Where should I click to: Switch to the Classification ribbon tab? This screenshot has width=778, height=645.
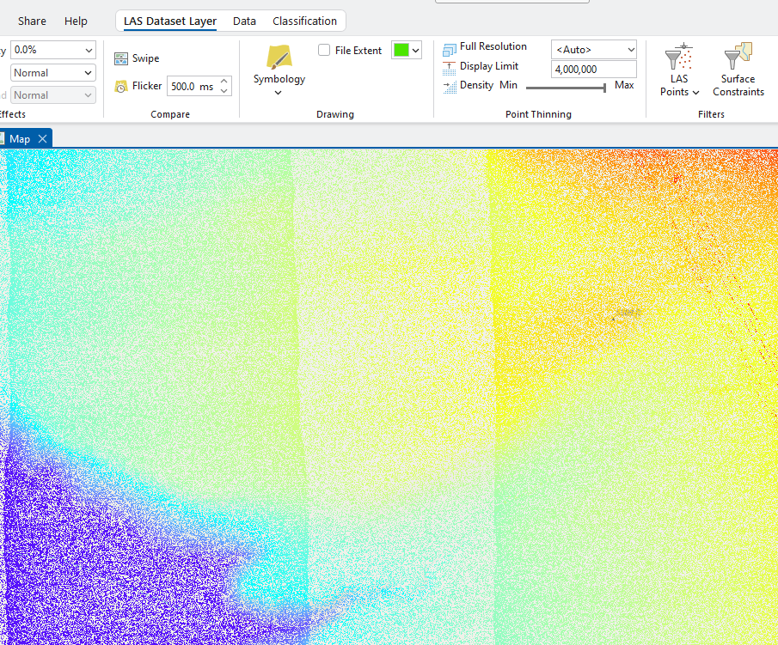pyautogui.click(x=304, y=21)
